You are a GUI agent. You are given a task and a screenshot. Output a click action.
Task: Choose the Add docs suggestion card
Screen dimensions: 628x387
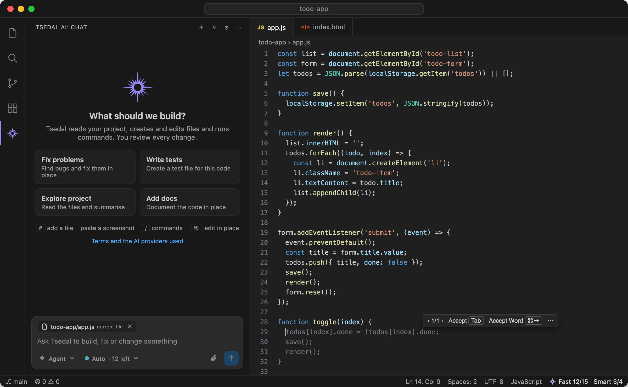[190, 202]
